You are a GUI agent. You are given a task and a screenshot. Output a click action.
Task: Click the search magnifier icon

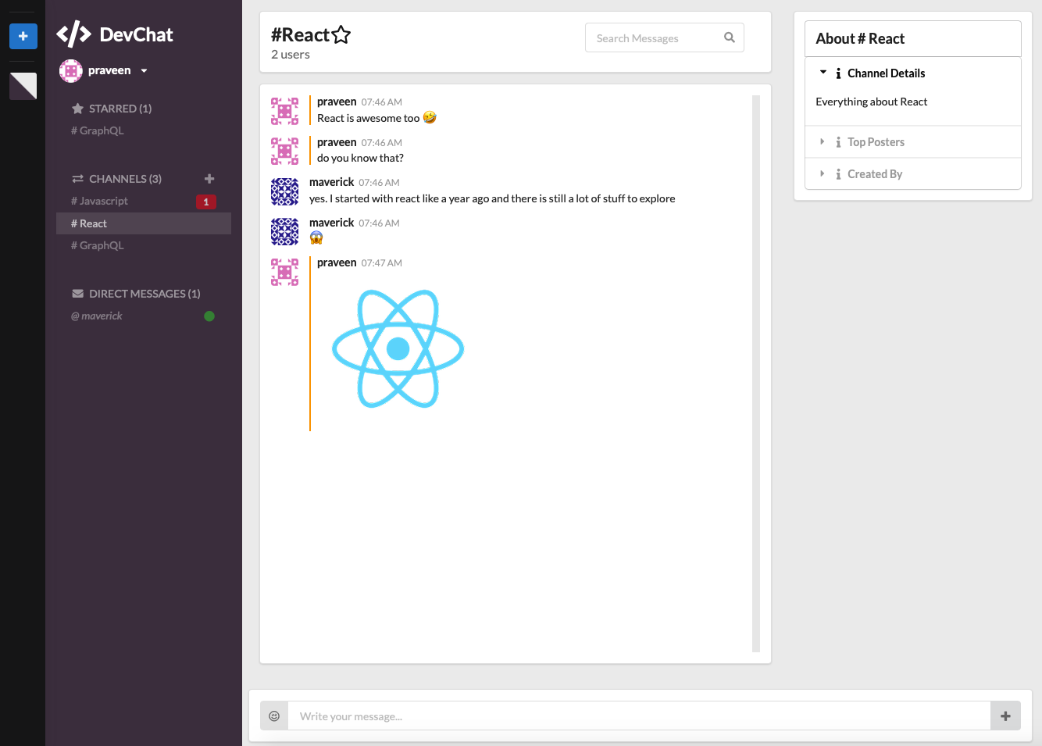pos(730,37)
